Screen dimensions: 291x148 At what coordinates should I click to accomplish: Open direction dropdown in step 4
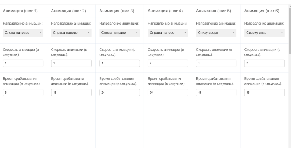(168, 33)
